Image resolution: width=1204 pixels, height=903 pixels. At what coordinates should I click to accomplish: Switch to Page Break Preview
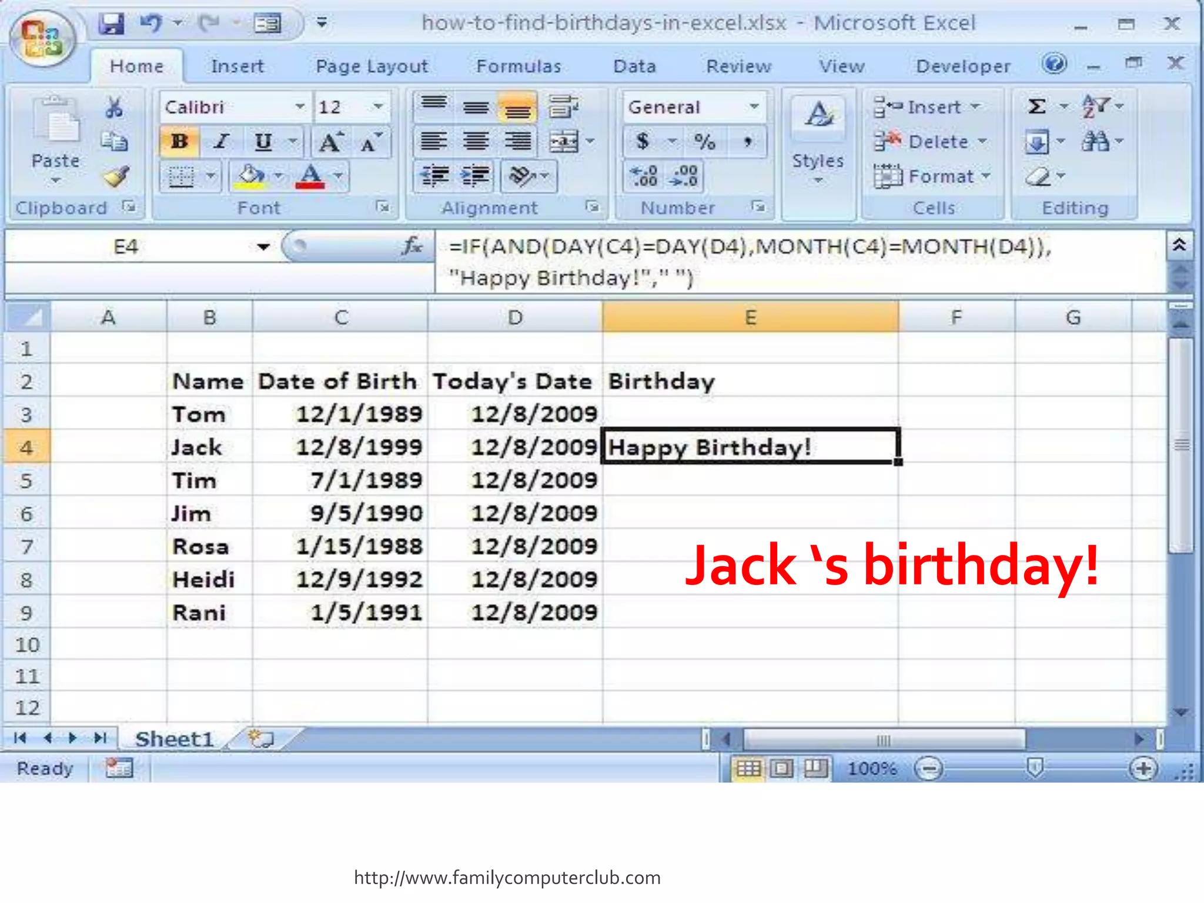tap(815, 768)
